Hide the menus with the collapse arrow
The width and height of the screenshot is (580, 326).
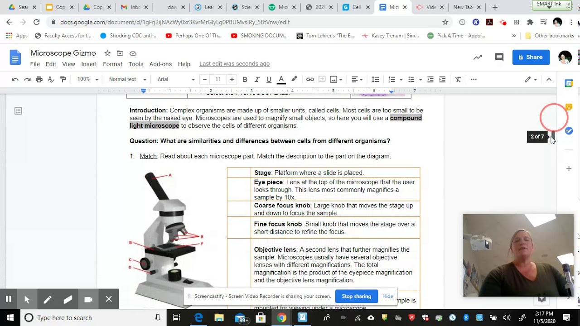tap(549, 79)
